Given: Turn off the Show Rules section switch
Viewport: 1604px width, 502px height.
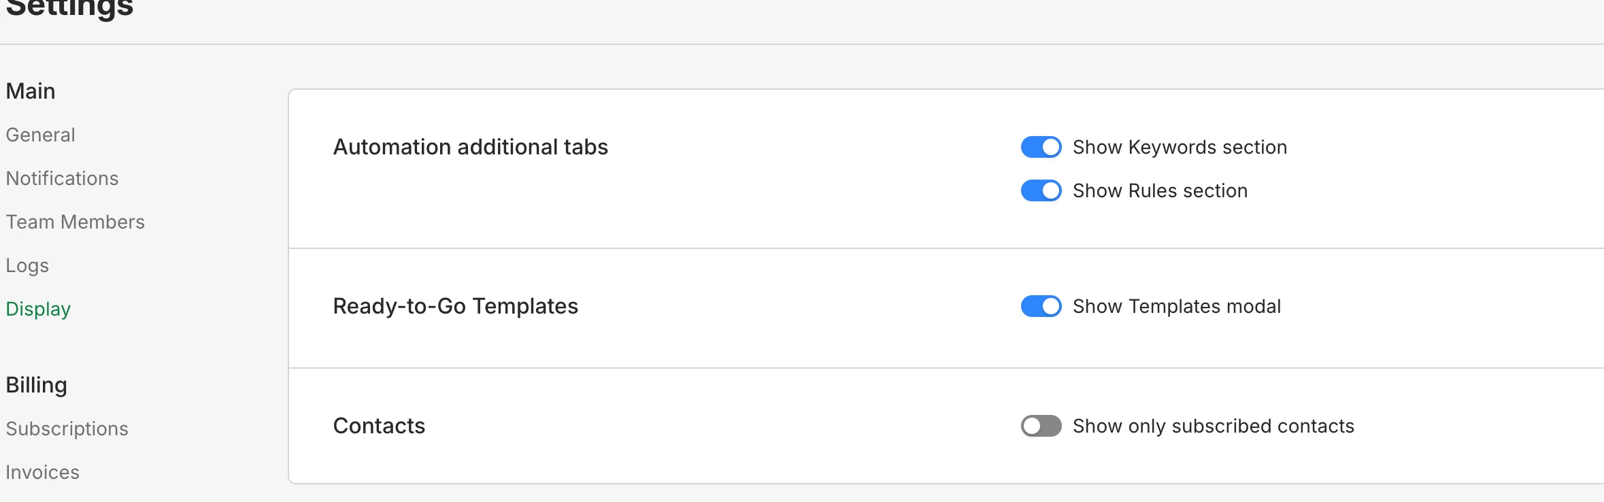Looking at the screenshot, I should pyautogui.click(x=1041, y=190).
